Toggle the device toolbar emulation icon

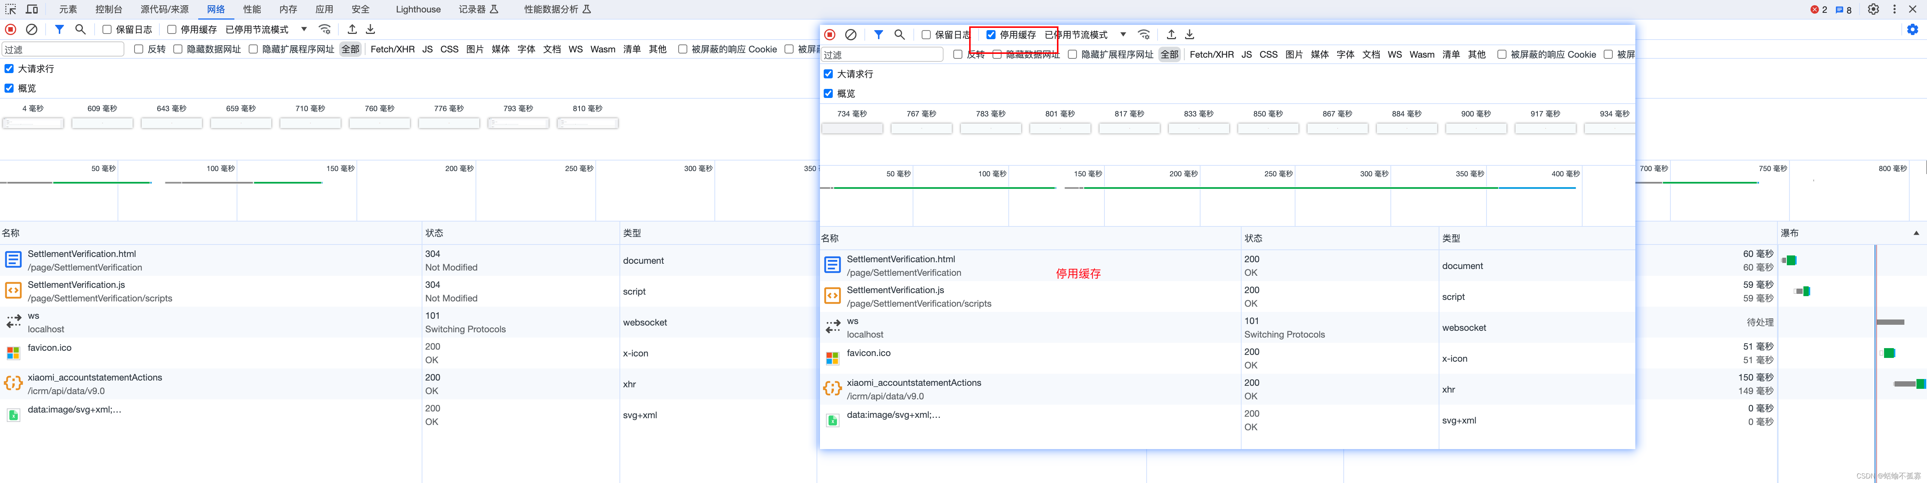coord(32,9)
